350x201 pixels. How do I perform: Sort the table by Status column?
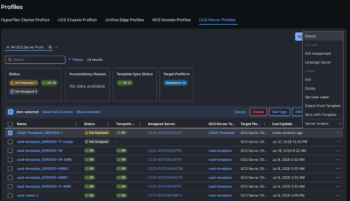[x=108, y=124]
